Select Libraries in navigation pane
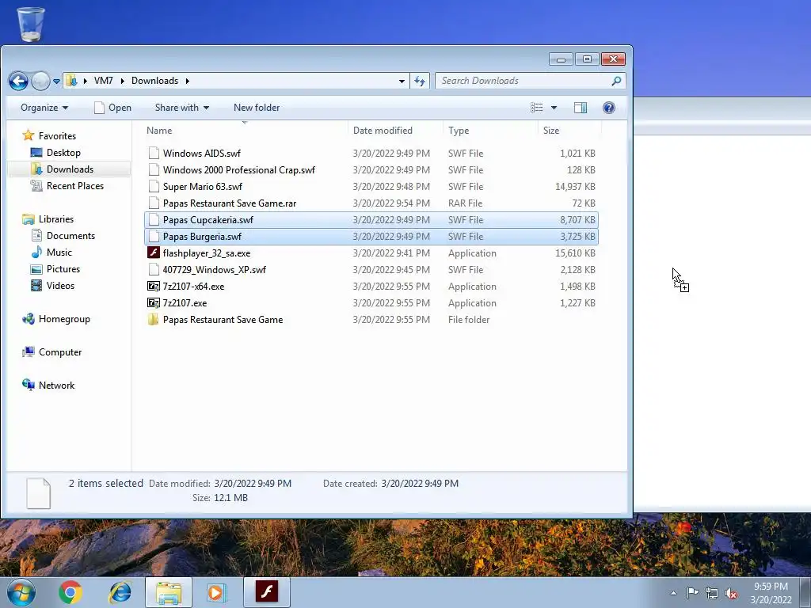 tap(56, 219)
